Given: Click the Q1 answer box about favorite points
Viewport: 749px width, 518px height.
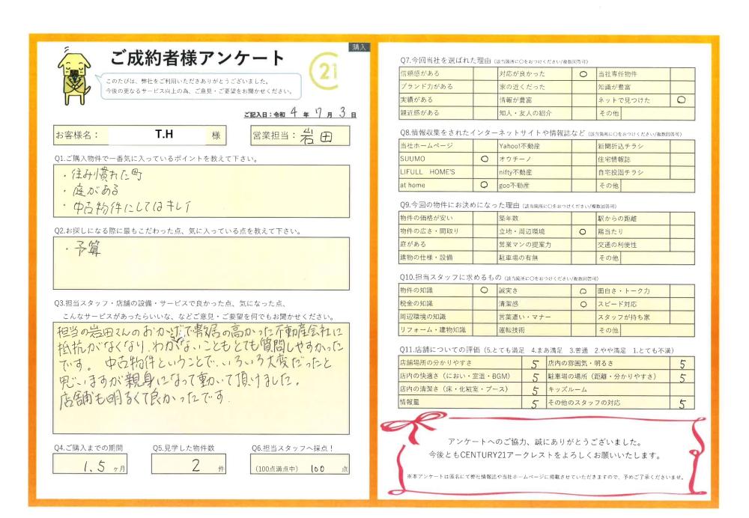Looking at the screenshot, I should [x=201, y=192].
